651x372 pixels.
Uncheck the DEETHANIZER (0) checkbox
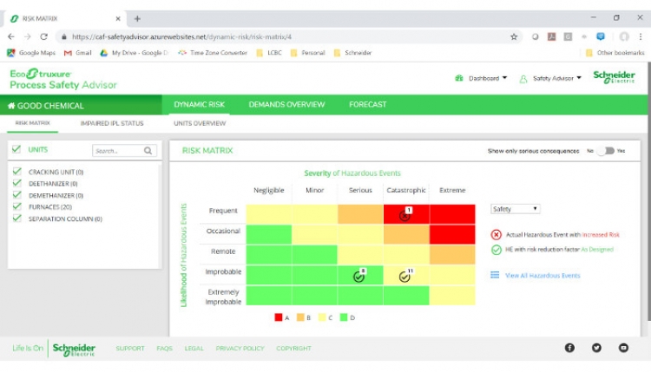(x=17, y=183)
